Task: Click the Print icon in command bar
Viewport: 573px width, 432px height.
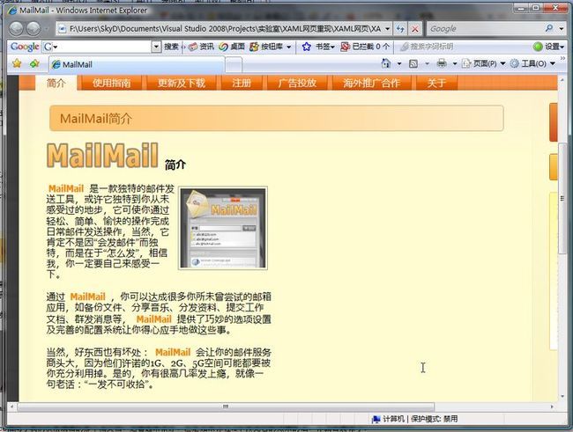Action: [442, 63]
